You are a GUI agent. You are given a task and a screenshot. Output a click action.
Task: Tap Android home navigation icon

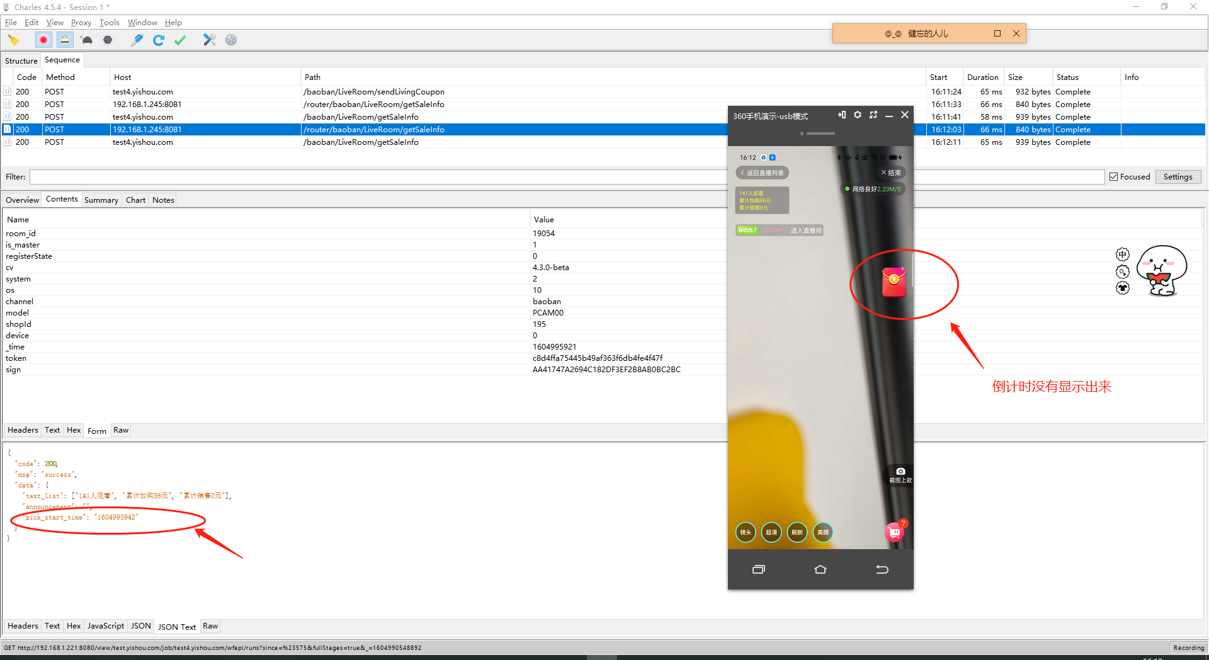point(820,569)
